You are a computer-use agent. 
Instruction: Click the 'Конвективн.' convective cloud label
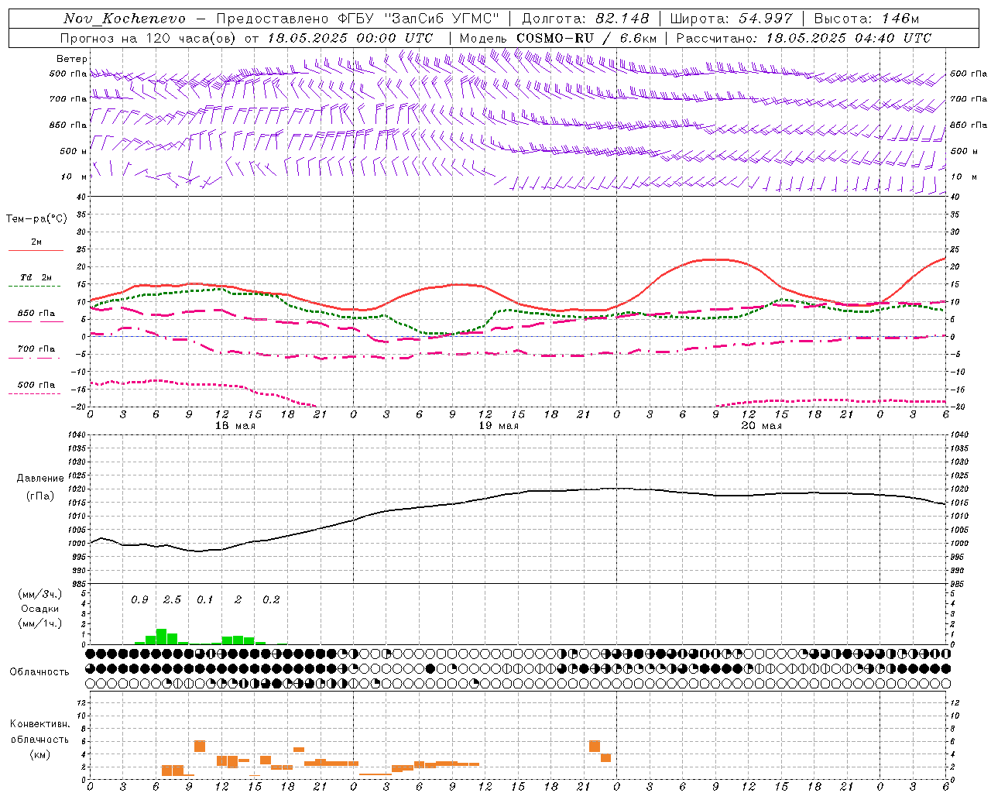[39, 724]
